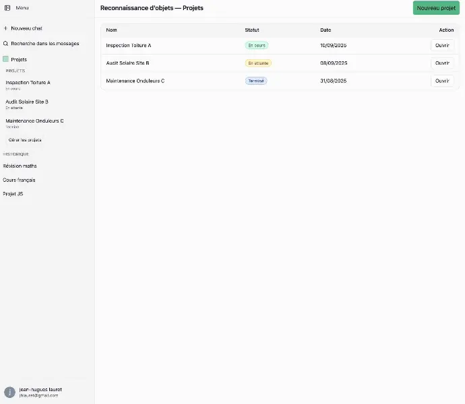Select Audit Solaire Site B in sidebar
The width and height of the screenshot is (465, 404).
click(27, 102)
